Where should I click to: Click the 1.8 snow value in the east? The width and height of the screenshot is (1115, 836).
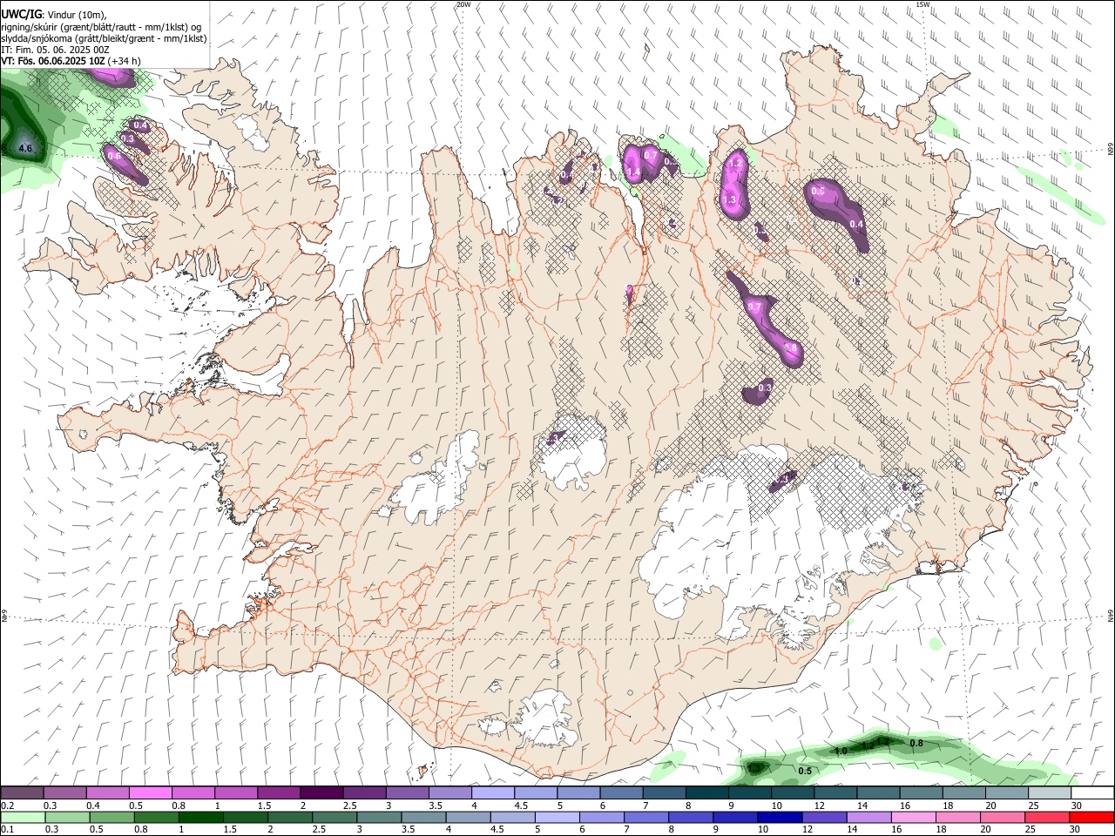click(790, 347)
